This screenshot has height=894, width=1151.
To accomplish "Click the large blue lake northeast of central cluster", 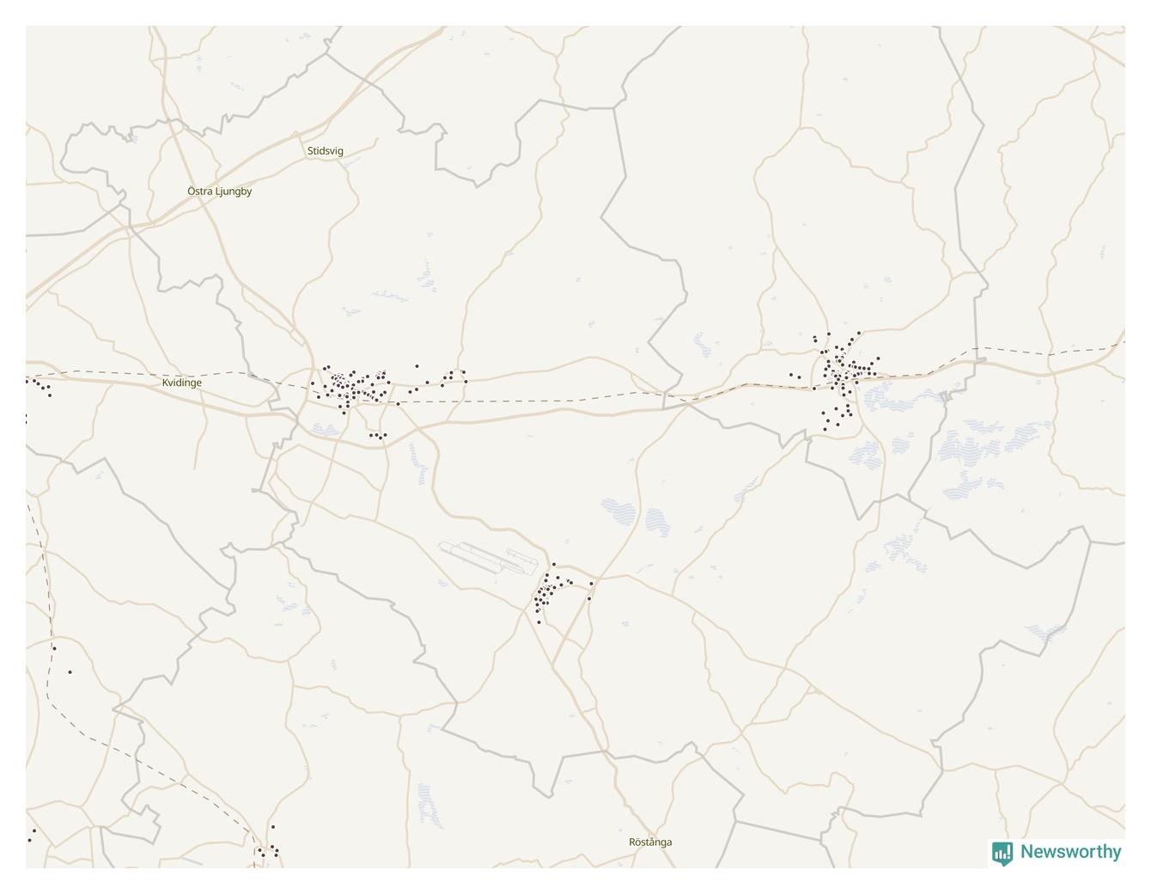I will pyautogui.click(x=619, y=513).
